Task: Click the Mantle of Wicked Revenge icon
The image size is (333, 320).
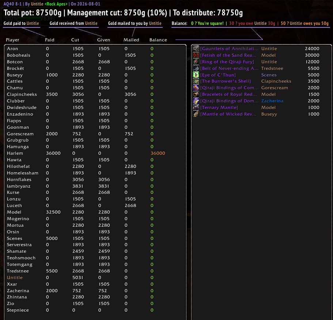Action: tap(196, 114)
